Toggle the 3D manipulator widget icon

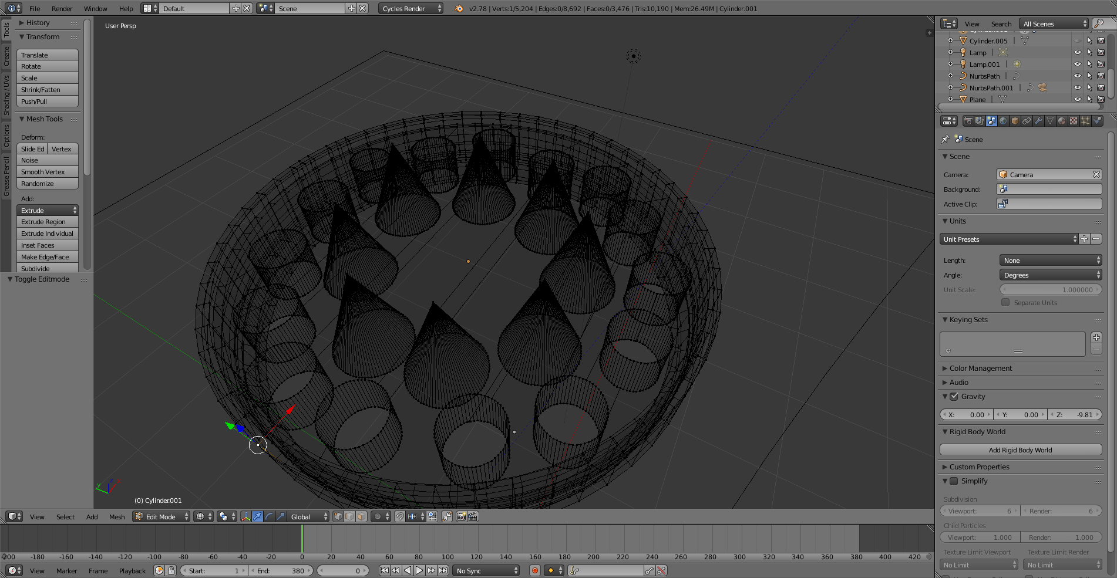click(245, 516)
